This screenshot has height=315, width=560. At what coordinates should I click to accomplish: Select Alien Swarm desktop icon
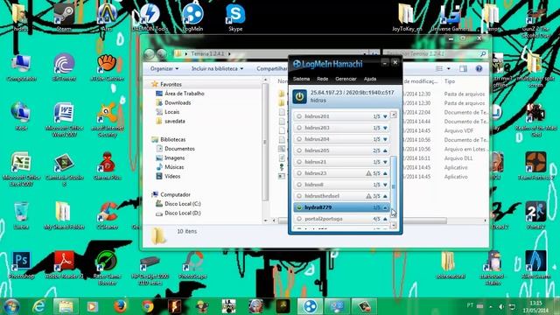pyautogui.click(x=535, y=265)
